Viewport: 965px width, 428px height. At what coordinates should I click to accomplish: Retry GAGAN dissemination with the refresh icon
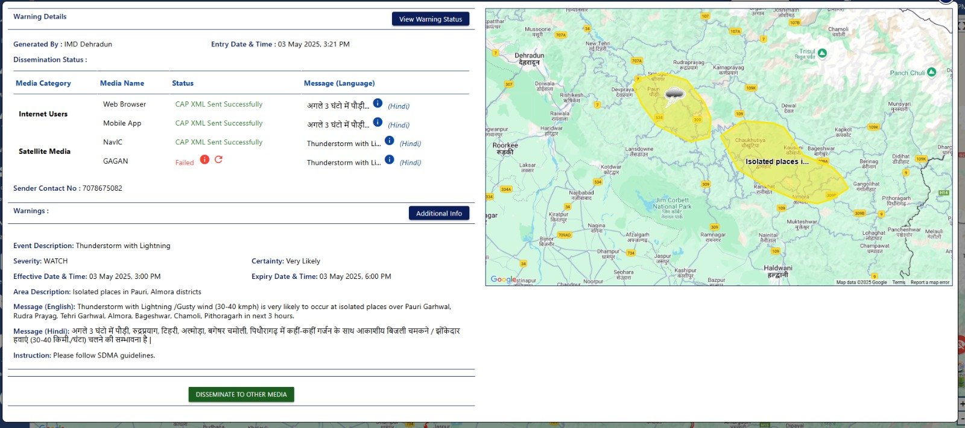click(x=218, y=159)
